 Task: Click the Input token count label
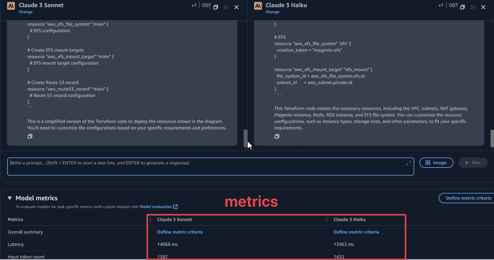coord(26,257)
